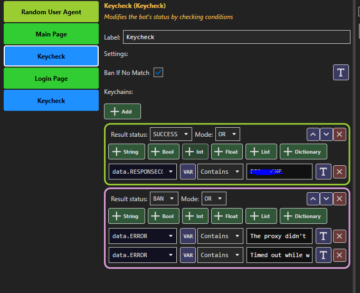Viewport: 360px width, 293px height.
Task: Click the Label input field containing Keycheck
Action: [236, 37]
